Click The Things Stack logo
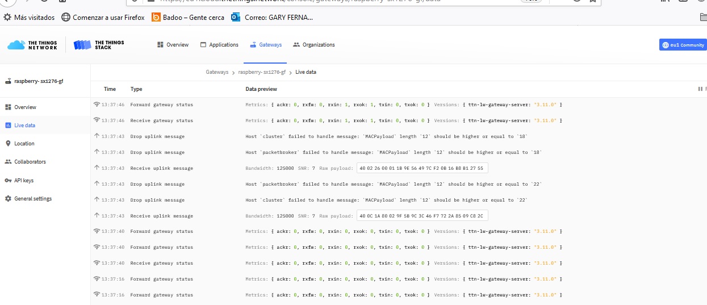707x305 pixels. [99, 45]
